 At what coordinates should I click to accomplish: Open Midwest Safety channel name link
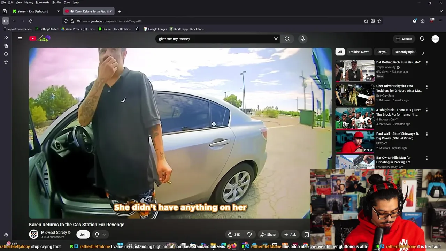point(54,233)
